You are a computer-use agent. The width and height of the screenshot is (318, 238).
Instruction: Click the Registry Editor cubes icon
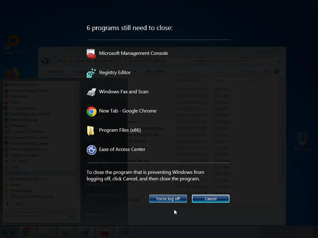[x=91, y=73]
